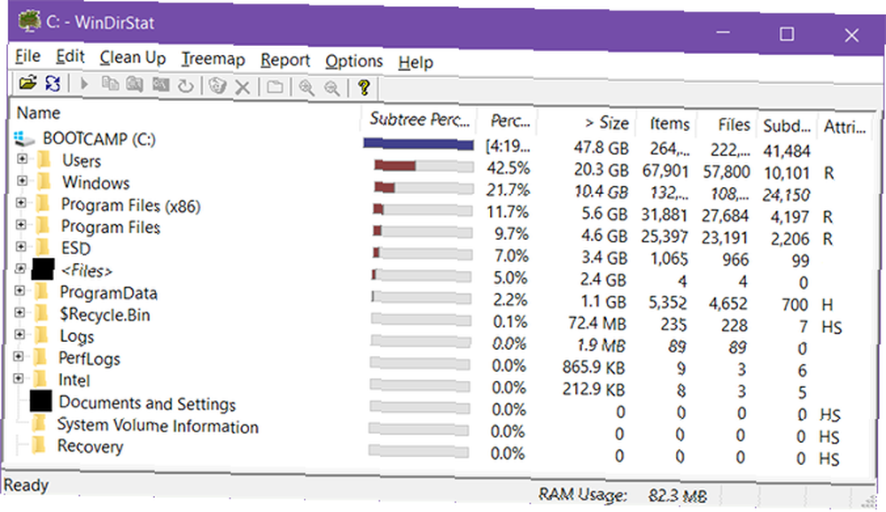Click the Command Prompt Here toolbar icon
The image size is (886, 512).
pos(160,85)
